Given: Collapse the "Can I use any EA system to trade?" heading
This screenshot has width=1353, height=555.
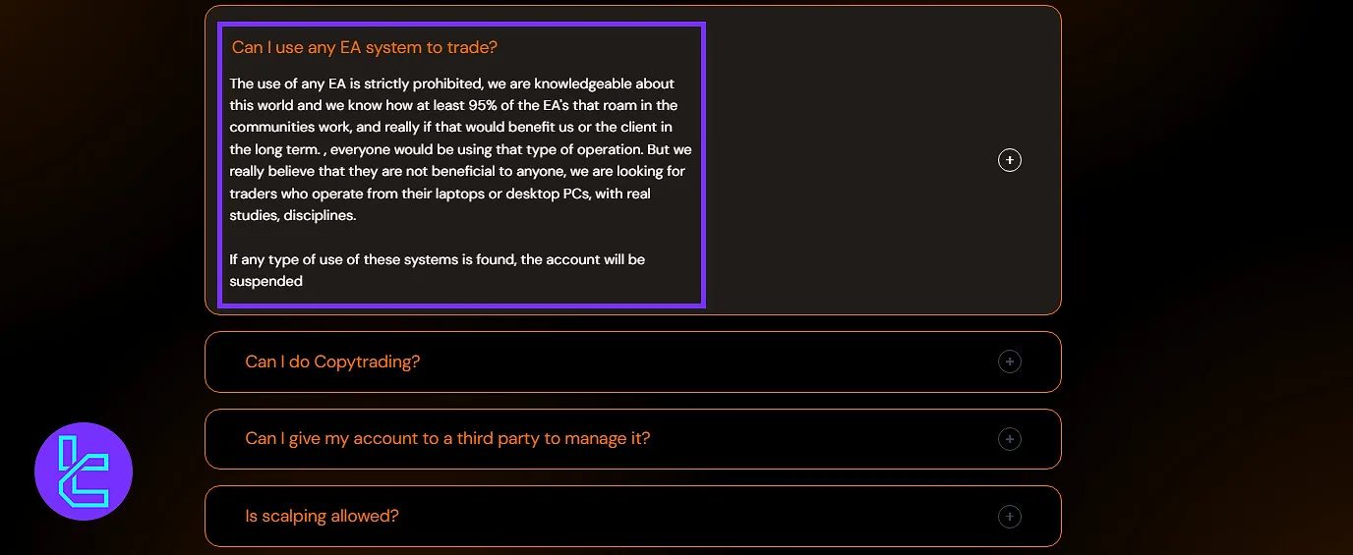Looking at the screenshot, I should point(365,47).
